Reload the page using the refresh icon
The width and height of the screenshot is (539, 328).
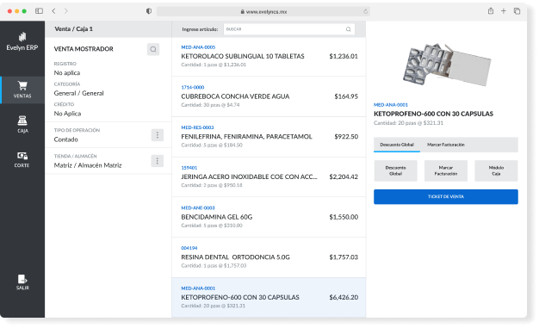365,11
